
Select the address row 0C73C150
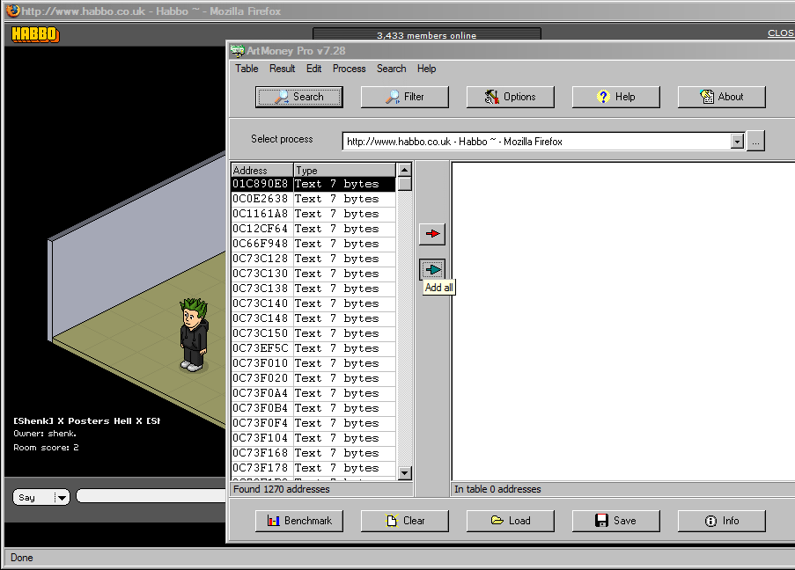[313, 333]
